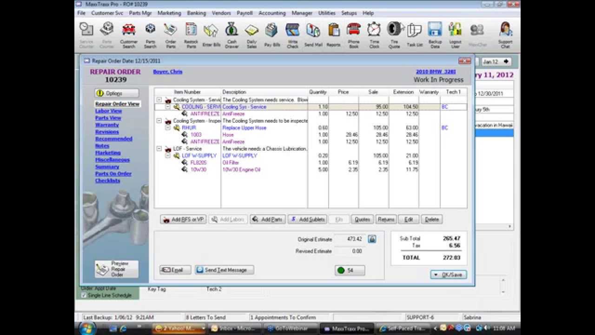The image size is (595, 335).
Task: Open Restock Parts tool
Action: coord(191,35)
